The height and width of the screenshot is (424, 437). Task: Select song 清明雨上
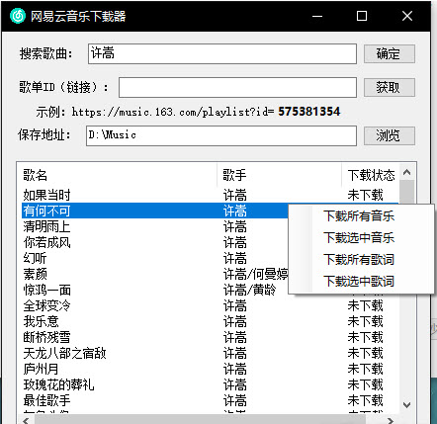point(46,226)
